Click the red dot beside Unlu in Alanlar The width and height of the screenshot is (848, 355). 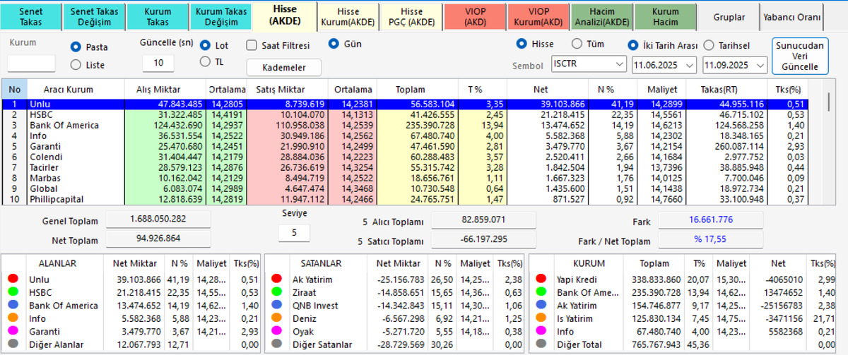point(12,279)
